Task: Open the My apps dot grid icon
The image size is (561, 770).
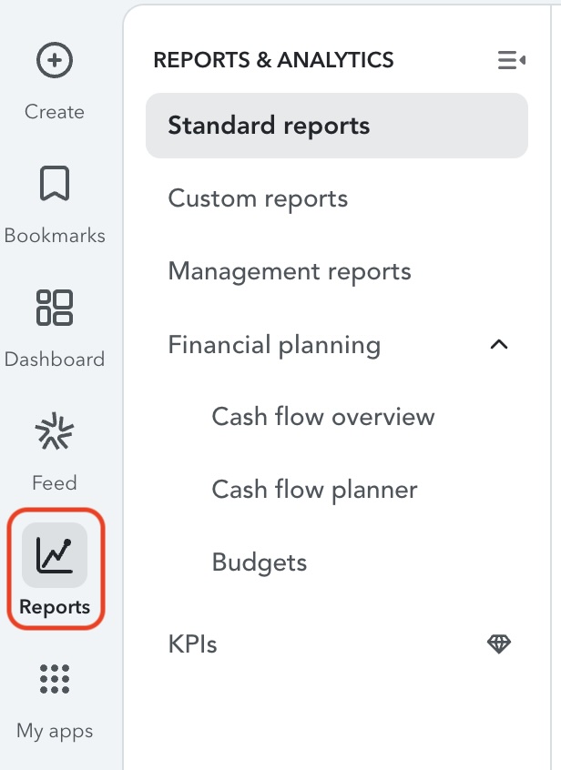Action: tap(55, 679)
